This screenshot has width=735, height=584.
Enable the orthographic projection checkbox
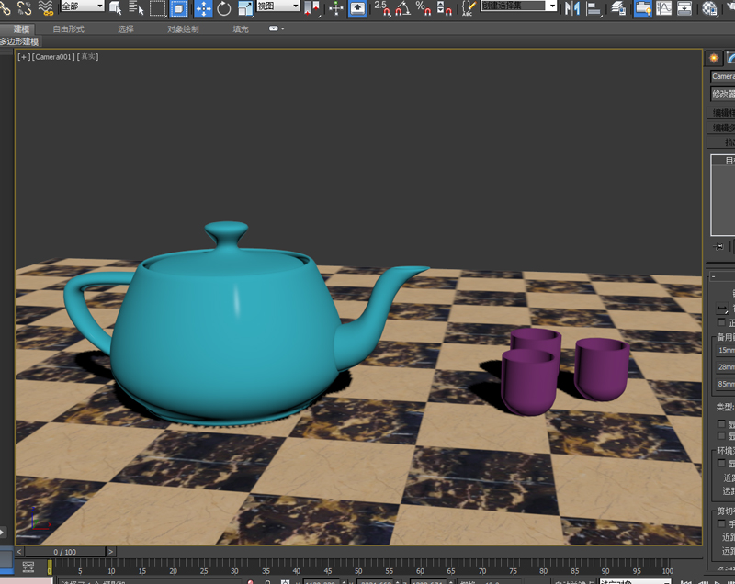[x=721, y=323]
